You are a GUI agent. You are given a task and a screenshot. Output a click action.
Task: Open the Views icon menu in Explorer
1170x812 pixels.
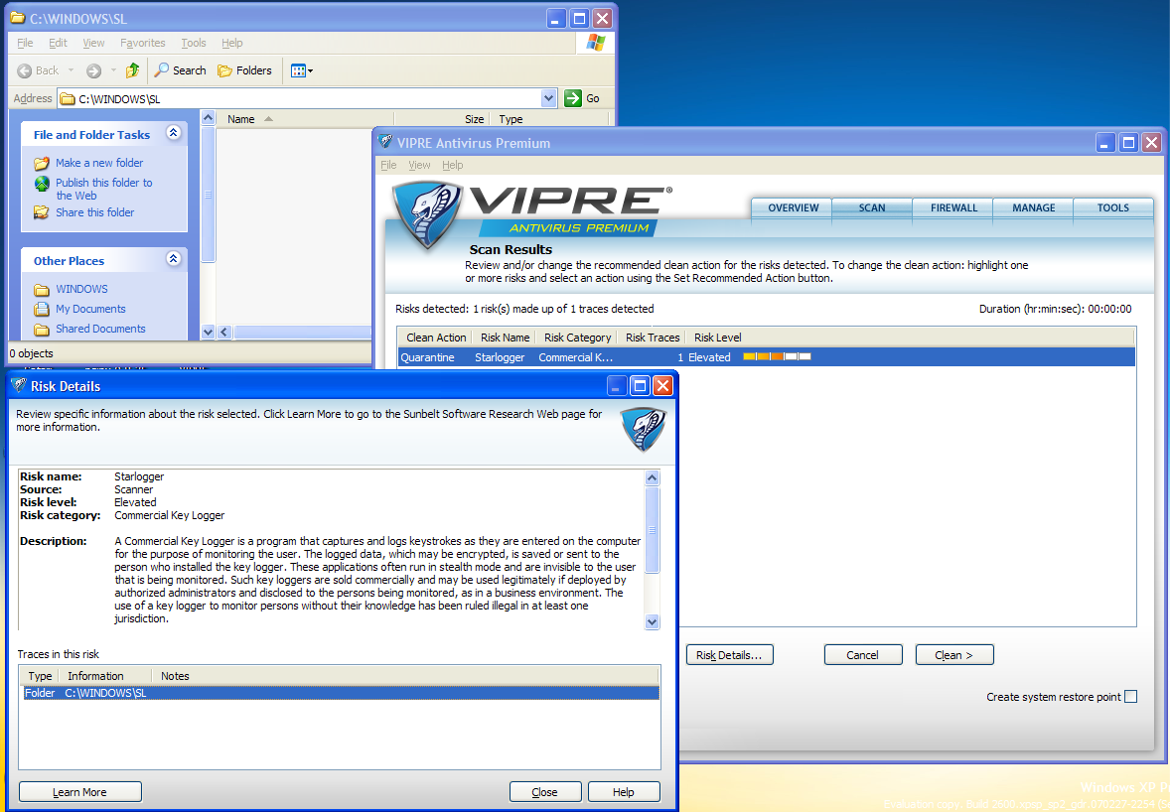301,70
